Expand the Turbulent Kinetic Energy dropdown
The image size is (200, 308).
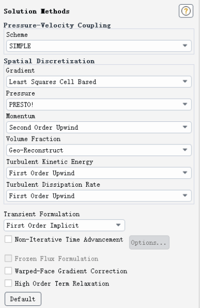click(x=99, y=173)
